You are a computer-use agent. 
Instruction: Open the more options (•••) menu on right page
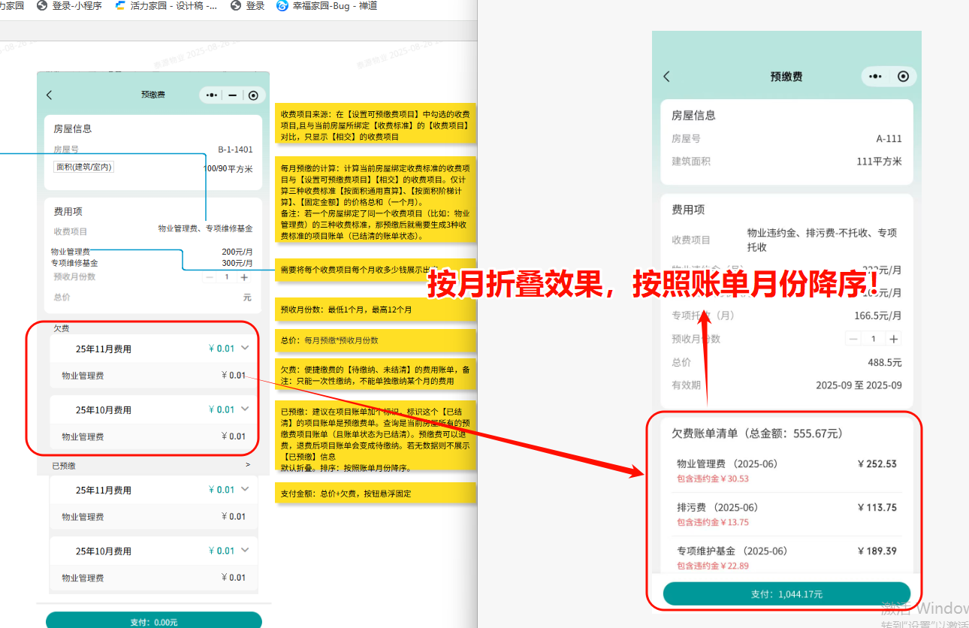coord(874,76)
